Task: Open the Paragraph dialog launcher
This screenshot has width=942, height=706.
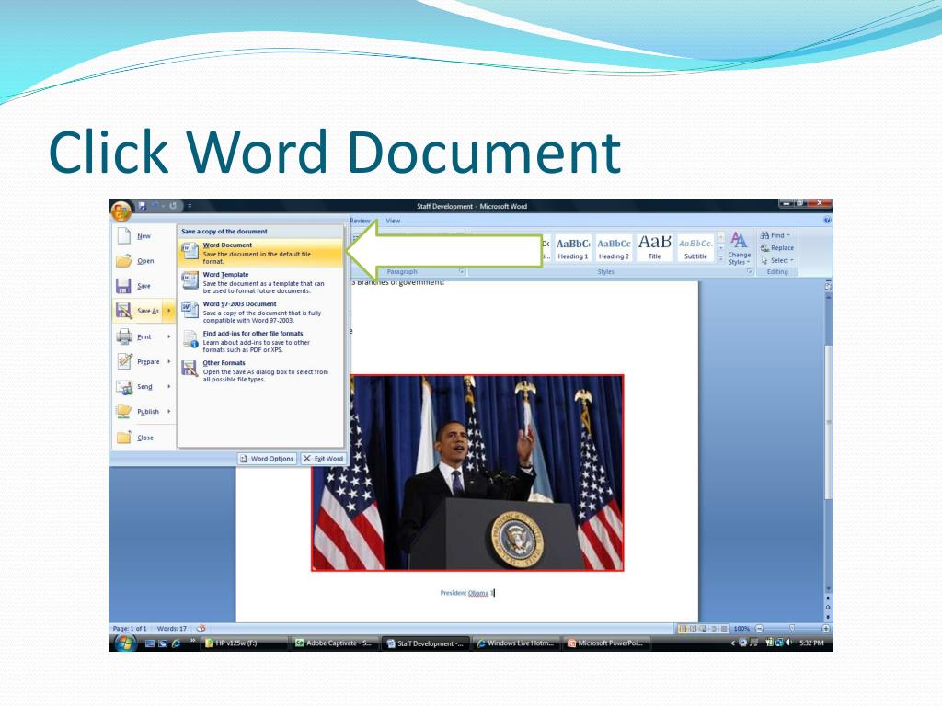Action: tap(462, 272)
